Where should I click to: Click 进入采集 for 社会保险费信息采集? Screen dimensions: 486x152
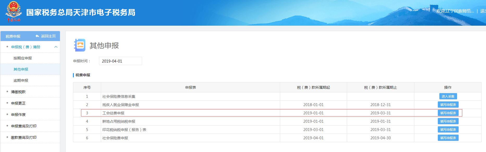click(x=448, y=96)
